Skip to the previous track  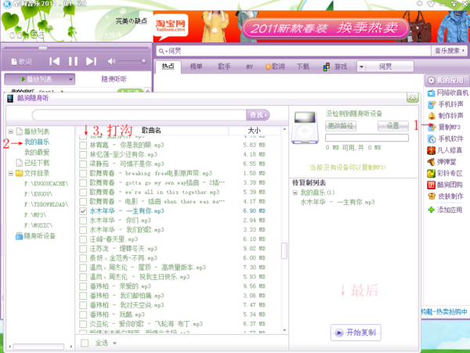(54, 62)
